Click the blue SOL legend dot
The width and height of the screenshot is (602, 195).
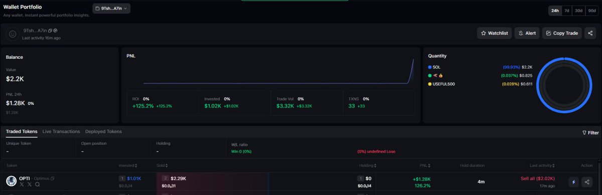(x=430, y=67)
